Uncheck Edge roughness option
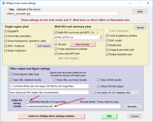 coord(6,51)
